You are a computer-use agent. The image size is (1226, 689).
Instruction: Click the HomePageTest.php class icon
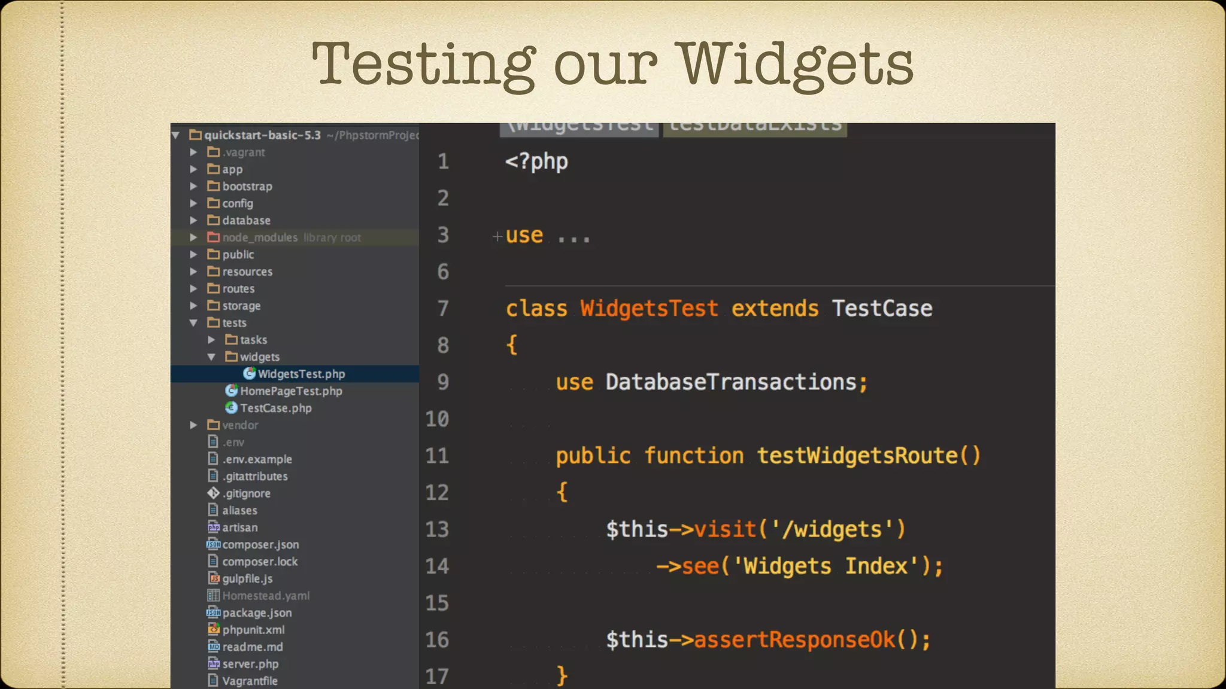(x=232, y=391)
